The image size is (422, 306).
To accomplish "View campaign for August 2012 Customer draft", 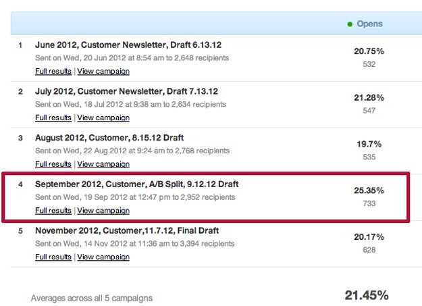I will [x=103, y=164].
